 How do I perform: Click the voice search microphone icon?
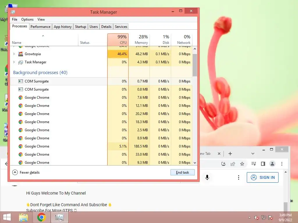tap(207, 177)
